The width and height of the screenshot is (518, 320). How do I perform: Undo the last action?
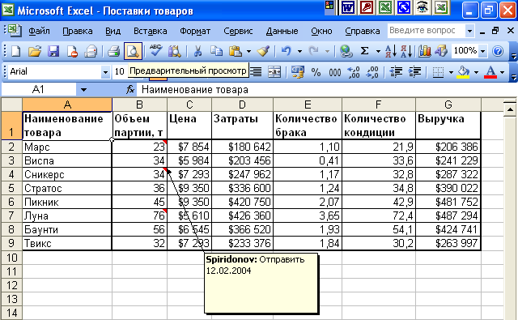[x=286, y=51]
